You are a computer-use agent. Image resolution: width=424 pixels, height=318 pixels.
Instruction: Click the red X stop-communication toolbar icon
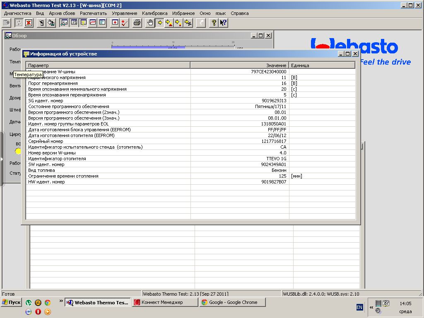(29, 23)
